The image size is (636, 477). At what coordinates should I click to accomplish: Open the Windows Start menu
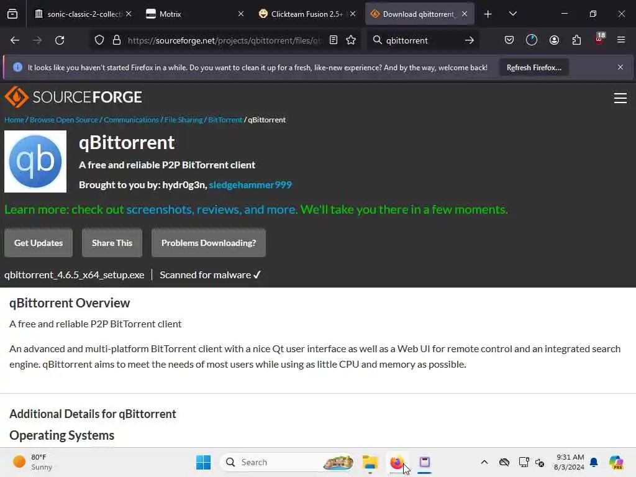point(203,462)
